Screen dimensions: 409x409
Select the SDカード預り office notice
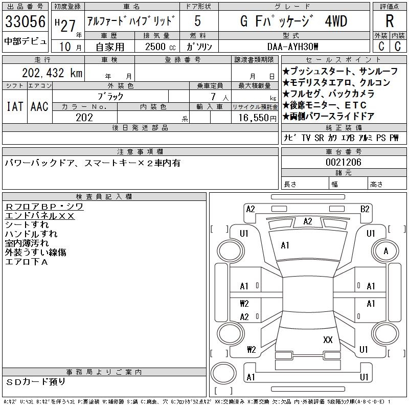coord(36,381)
